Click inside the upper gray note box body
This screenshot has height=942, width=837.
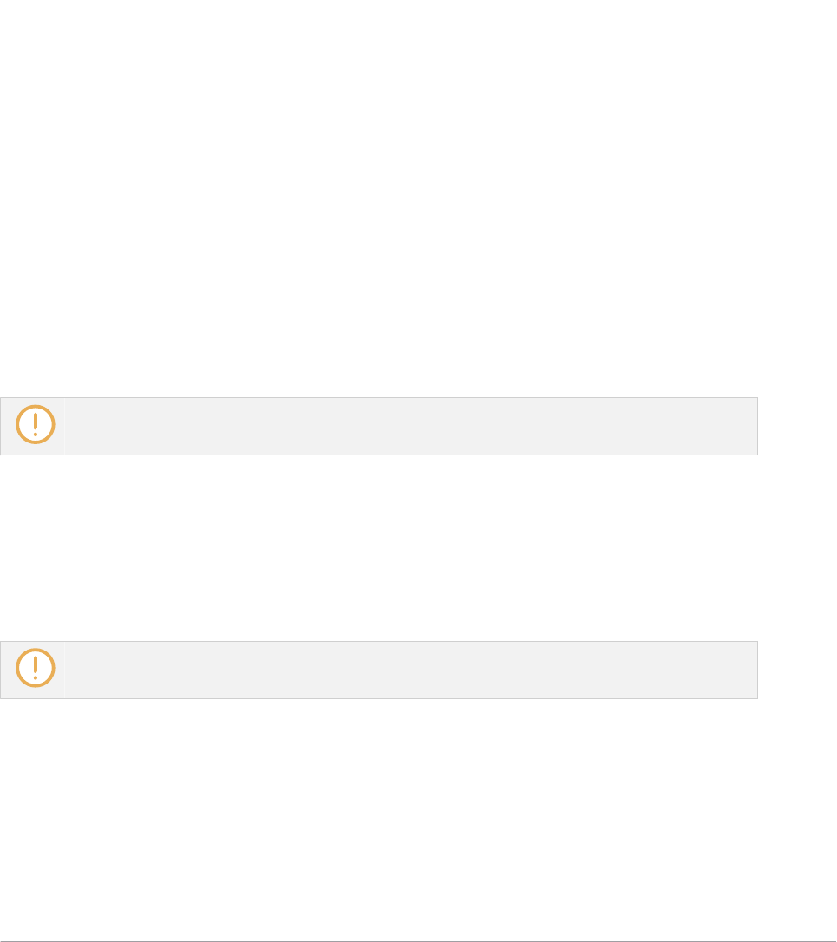[x=411, y=426]
